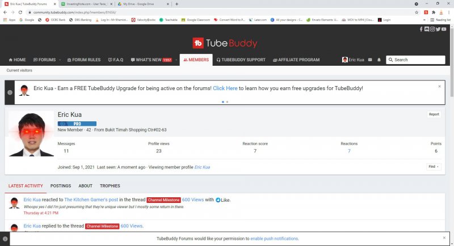Open the alerts bell icon

[x=379, y=60]
